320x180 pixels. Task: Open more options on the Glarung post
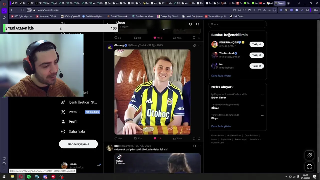(x=199, y=45)
